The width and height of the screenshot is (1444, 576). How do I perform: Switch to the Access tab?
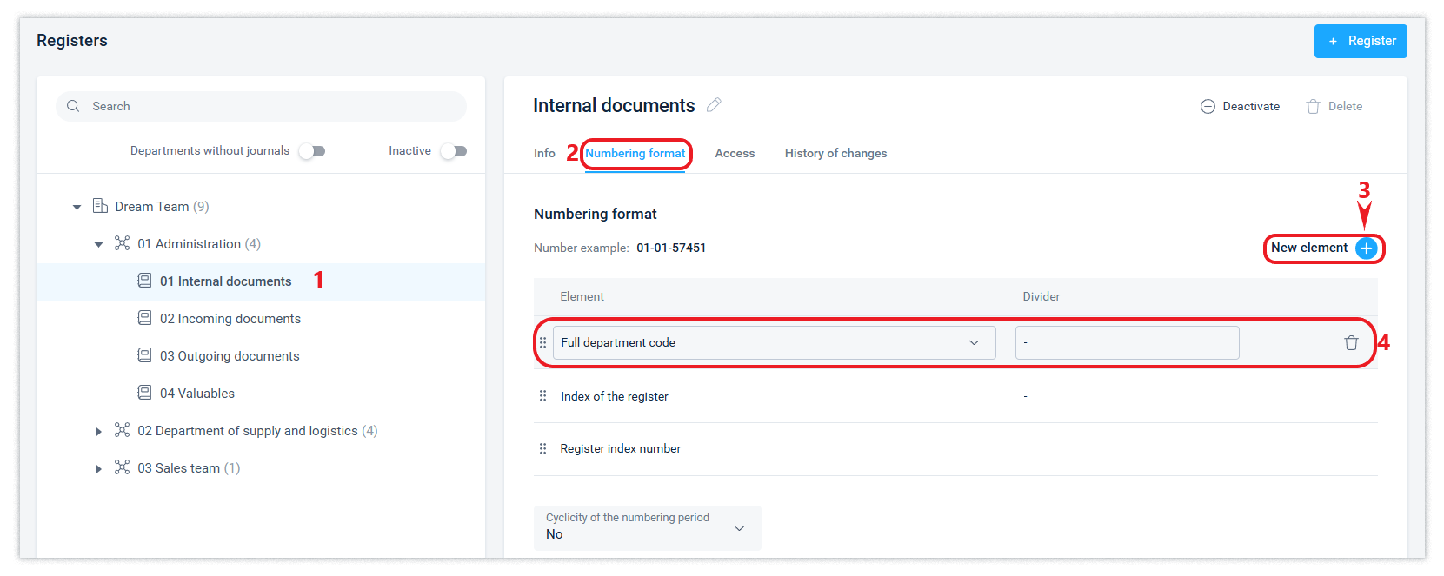click(x=735, y=154)
